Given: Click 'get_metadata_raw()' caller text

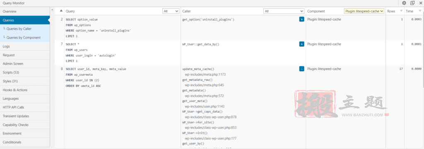Looking at the screenshot, I should pos(198,80).
